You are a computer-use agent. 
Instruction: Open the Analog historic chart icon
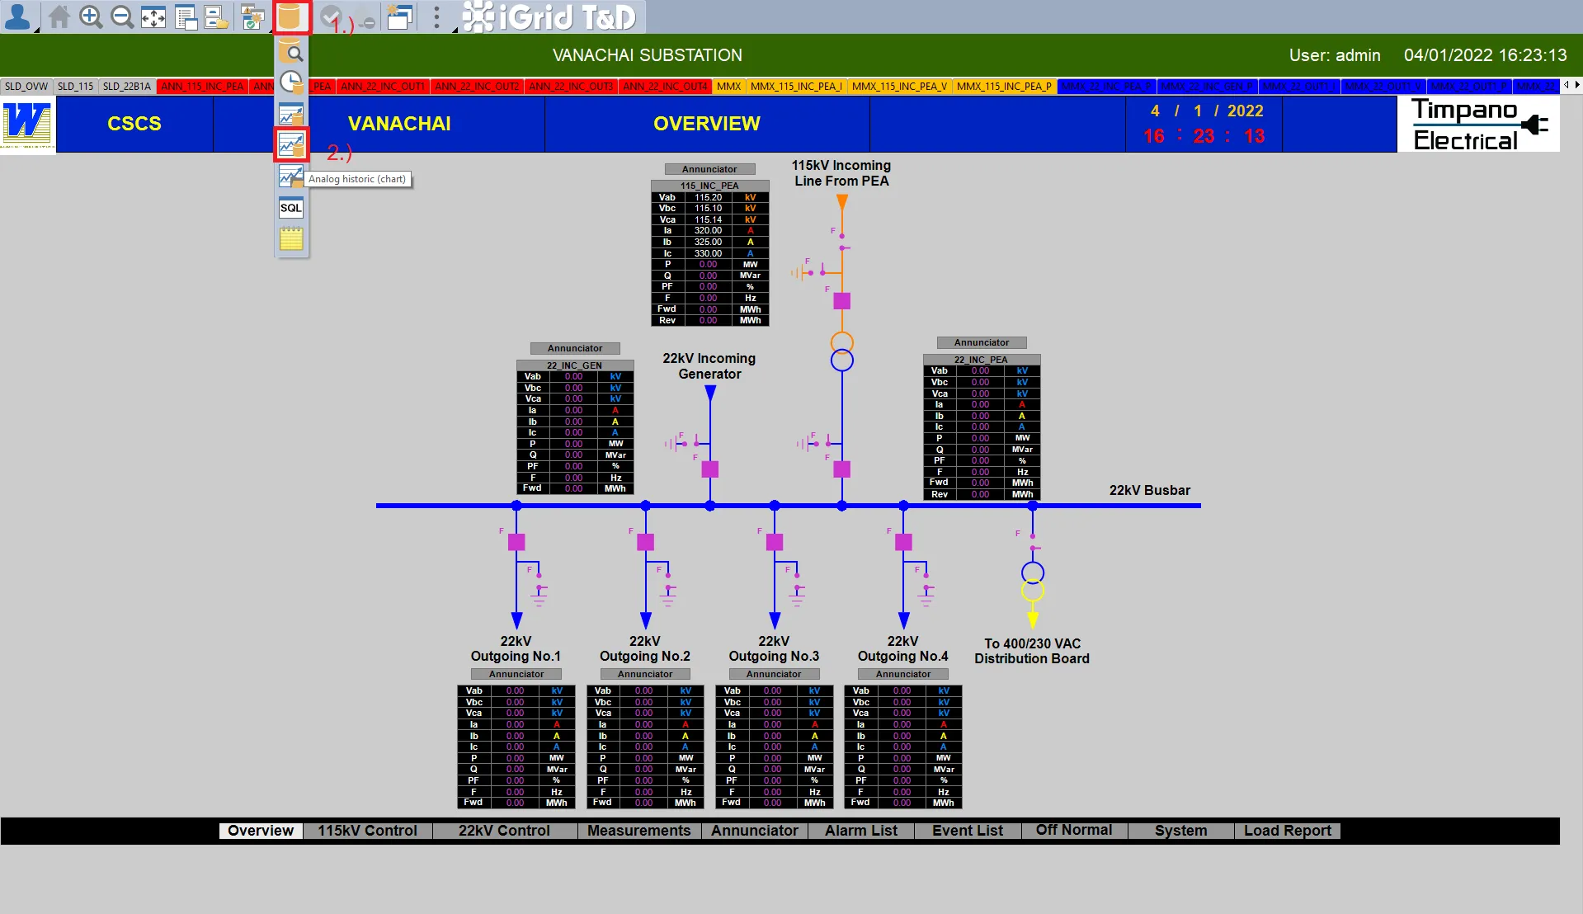[291, 145]
